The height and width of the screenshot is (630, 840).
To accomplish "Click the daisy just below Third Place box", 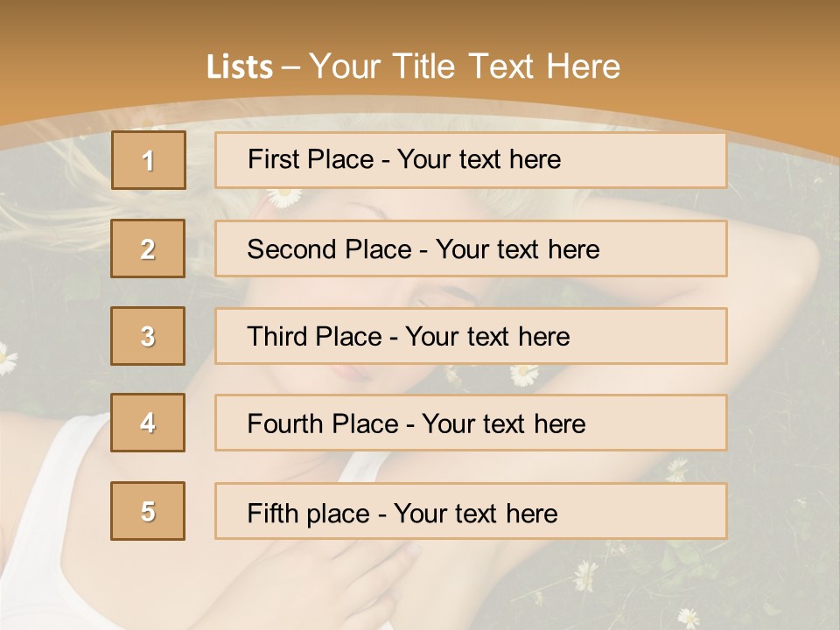I will (524, 375).
